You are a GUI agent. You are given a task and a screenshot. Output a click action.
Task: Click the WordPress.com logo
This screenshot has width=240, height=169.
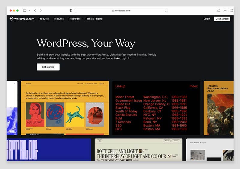click(x=22, y=19)
